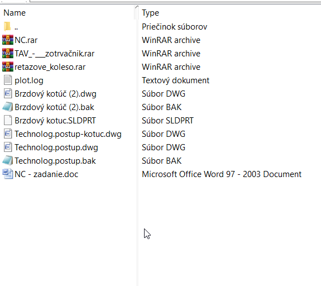Click the plot.log text document icon
The height and width of the screenshot is (286, 321).
pyautogui.click(x=8, y=80)
